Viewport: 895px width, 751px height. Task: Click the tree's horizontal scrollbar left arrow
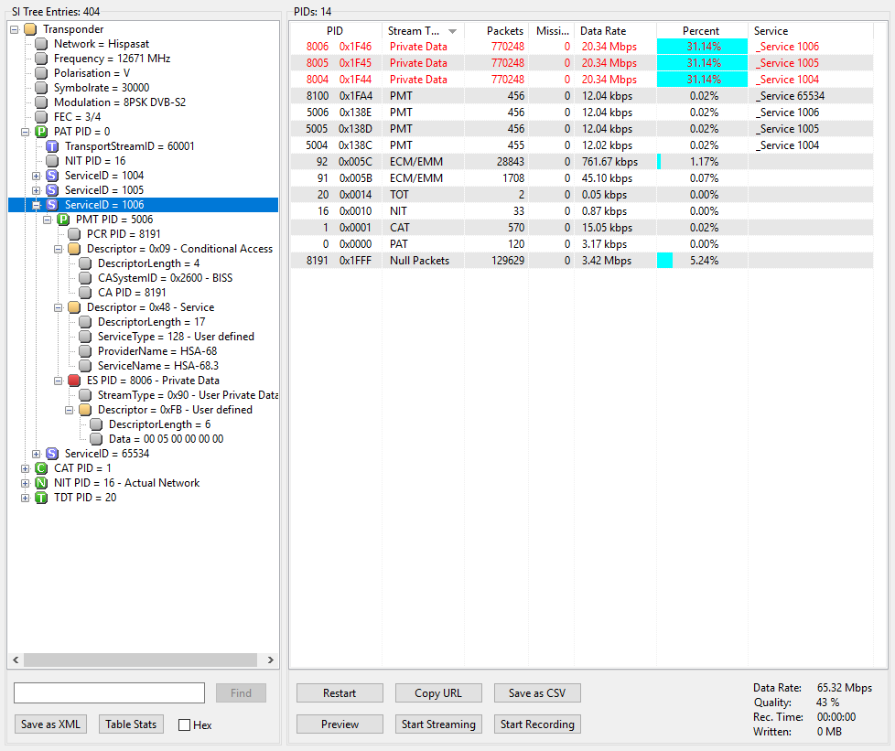click(16, 660)
